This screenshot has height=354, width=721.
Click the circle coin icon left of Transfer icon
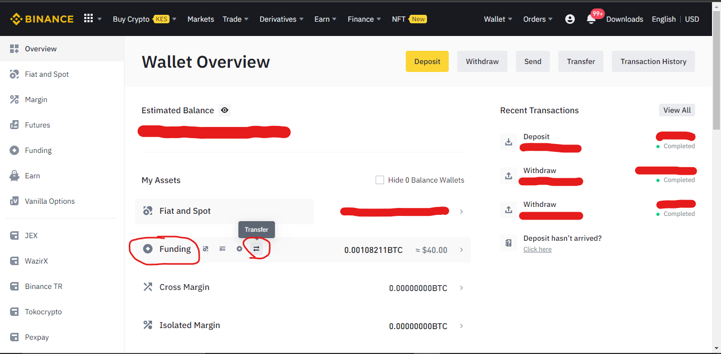click(239, 249)
